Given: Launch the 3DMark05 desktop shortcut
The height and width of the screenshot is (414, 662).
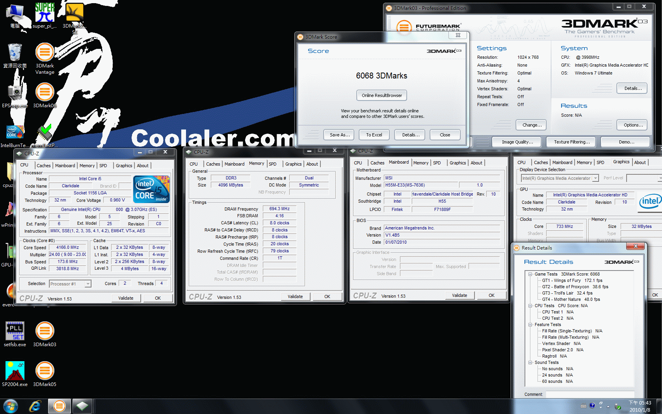Looking at the screenshot, I should pyautogui.click(x=45, y=374).
